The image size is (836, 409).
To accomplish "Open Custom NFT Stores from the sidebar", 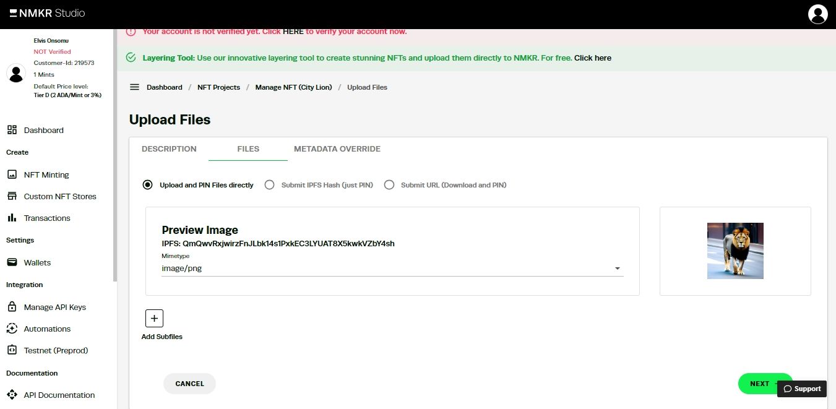I will (x=59, y=196).
